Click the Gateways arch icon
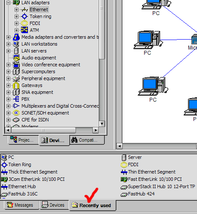Screen dimensions: 197x214 (16, 85)
